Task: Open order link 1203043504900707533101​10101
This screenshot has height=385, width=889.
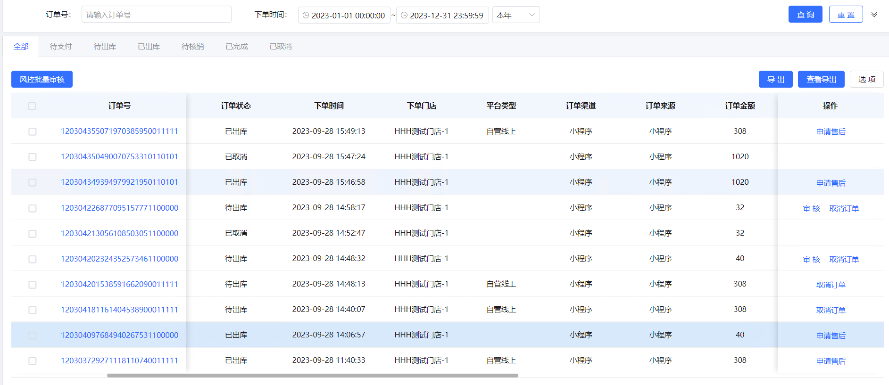Action: (119, 157)
